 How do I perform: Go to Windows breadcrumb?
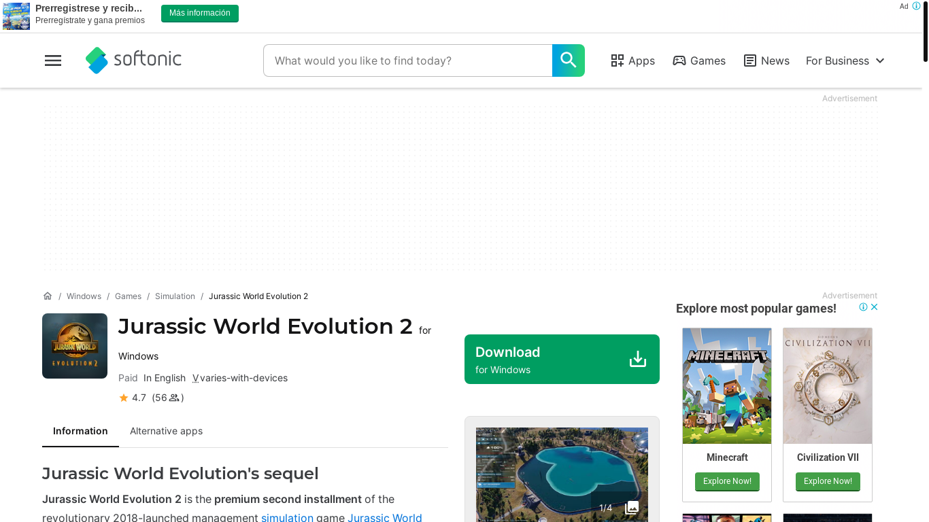tap(84, 296)
